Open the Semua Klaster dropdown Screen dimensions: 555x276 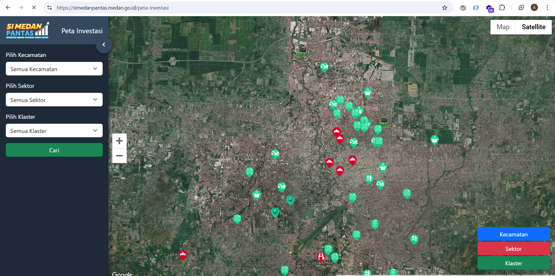pos(54,131)
